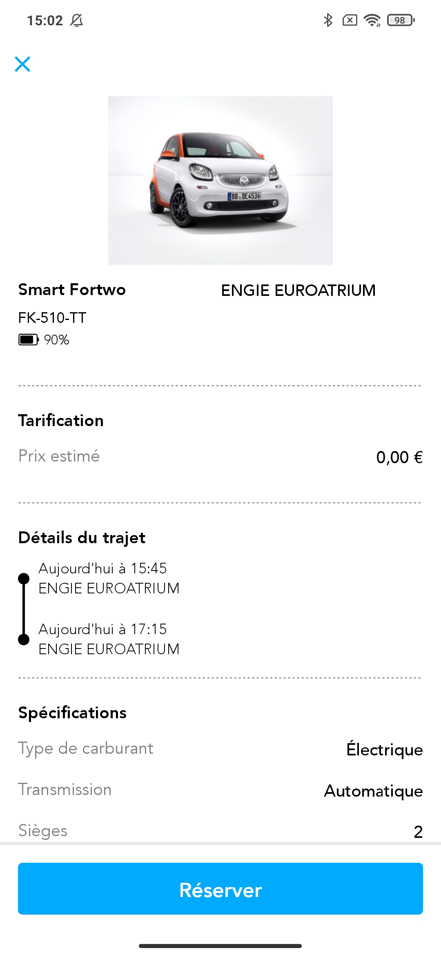Viewport: 441px width, 955px height.
Task: Tap the clock showing 15:02
Action: [45, 20]
